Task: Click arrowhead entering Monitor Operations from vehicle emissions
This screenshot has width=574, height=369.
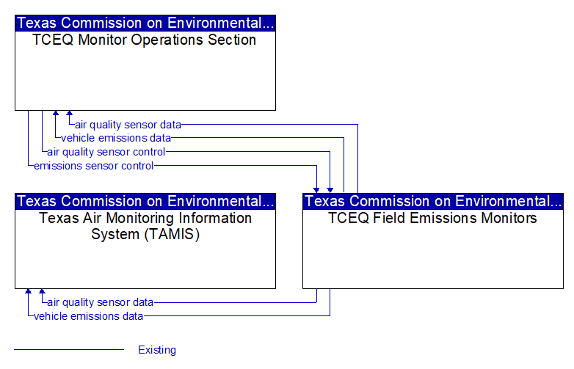Action: [x=56, y=113]
